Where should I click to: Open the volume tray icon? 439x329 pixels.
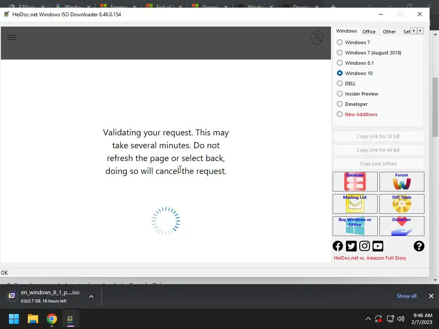pyautogui.click(x=401, y=319)
